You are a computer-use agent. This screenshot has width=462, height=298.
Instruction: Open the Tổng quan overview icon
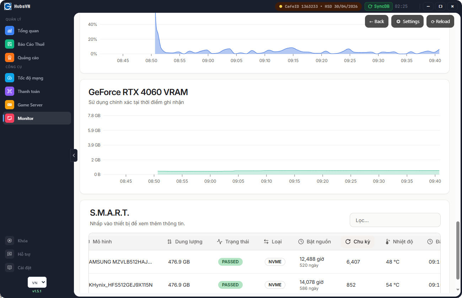[x=10, y=31]
